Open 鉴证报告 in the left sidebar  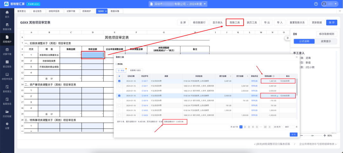coord(7,64)
